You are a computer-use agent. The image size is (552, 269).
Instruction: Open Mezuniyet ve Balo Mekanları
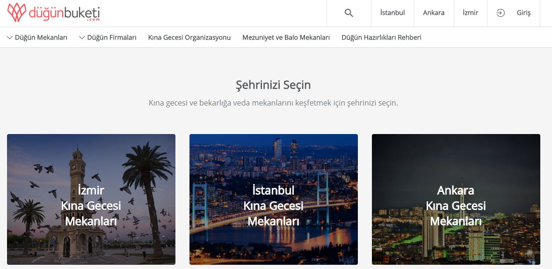286,38
